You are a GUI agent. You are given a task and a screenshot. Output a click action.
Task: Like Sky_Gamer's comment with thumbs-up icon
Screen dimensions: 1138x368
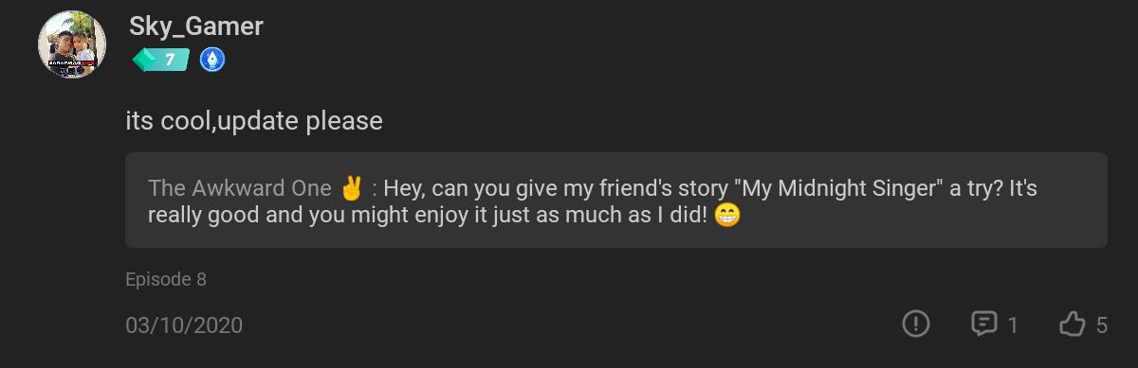[1073, 324]
